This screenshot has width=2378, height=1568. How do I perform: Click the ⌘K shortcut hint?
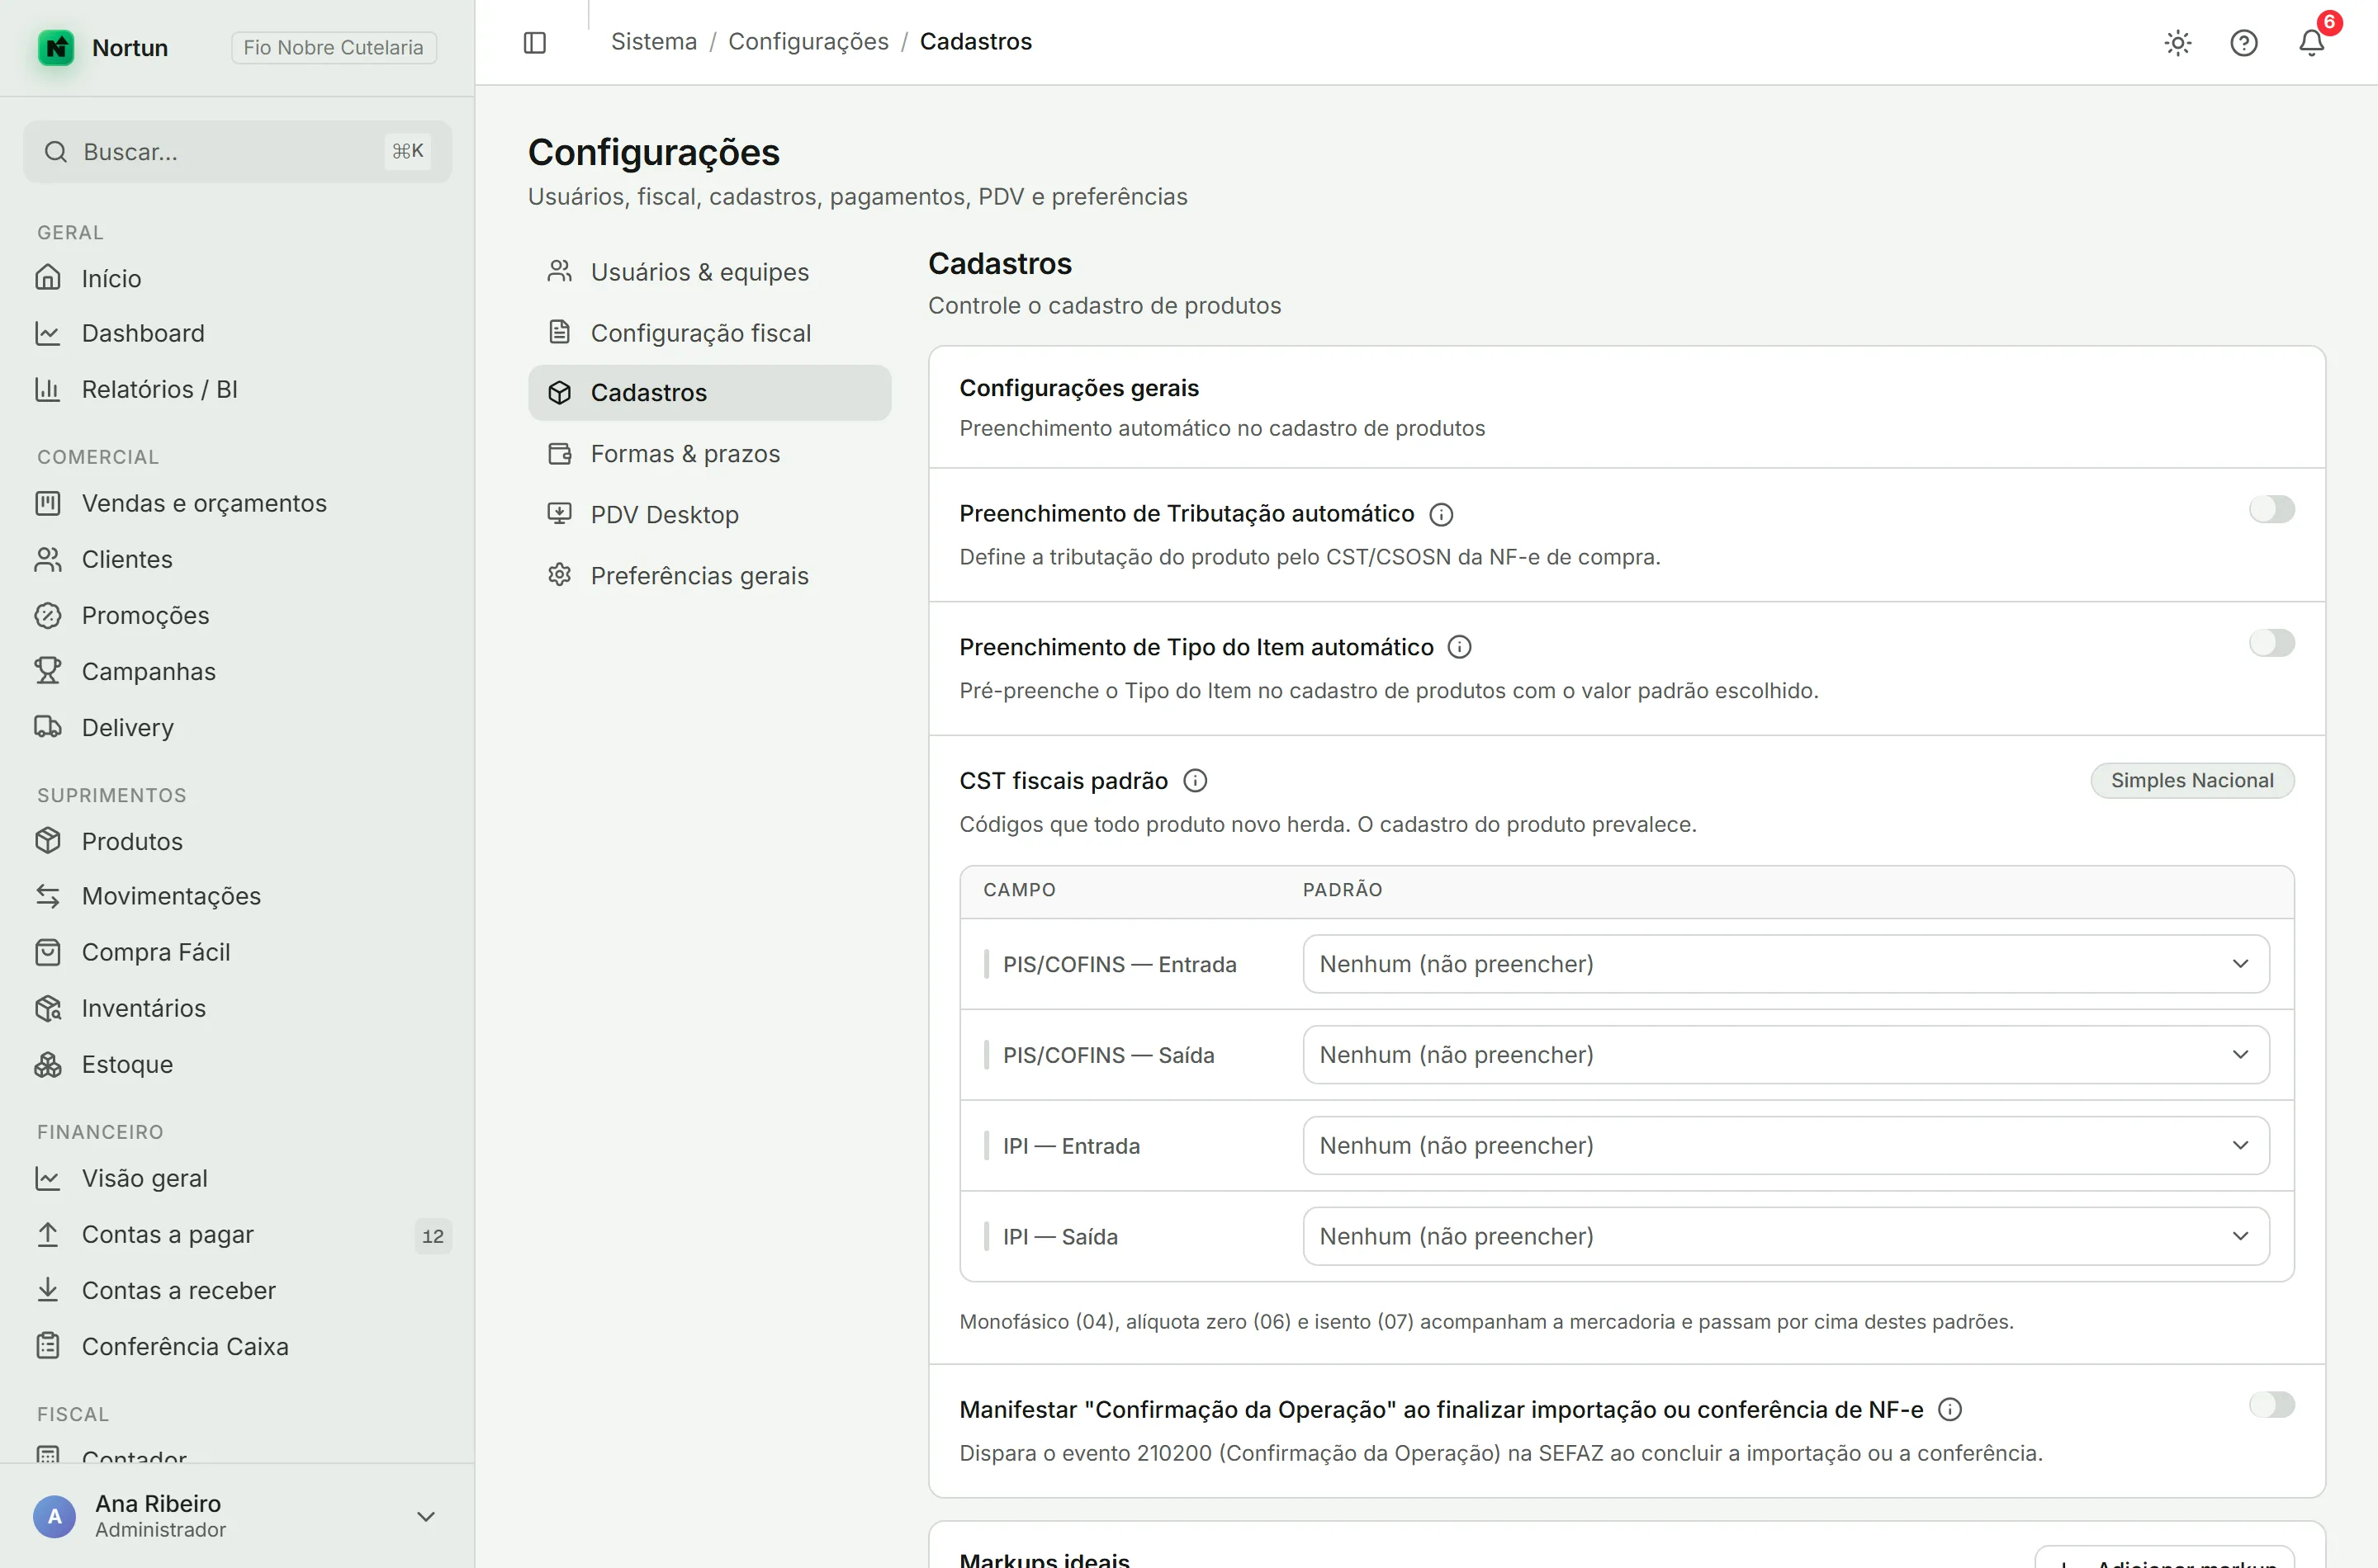(408, 152)
